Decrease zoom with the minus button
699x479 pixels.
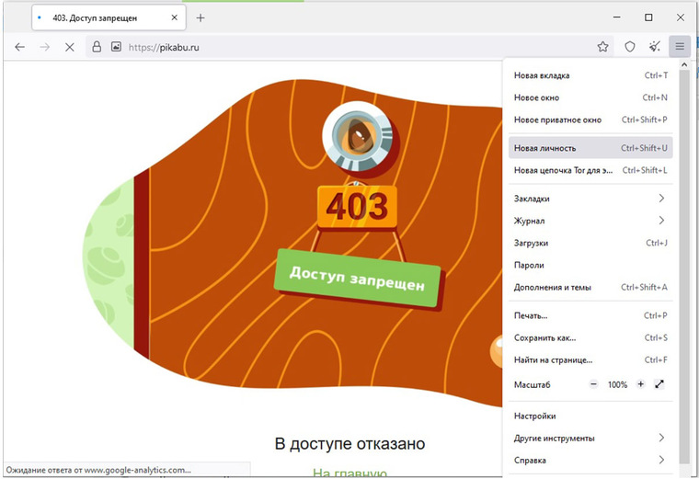[x=593, y=384]
